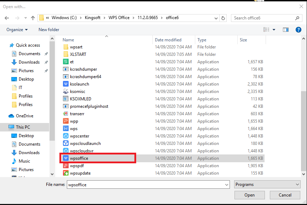Viewport: 307px width, 205px height.
Task: Expand recent locations dropdown arrow
Action: pyautogui.click(x=25, y=18)
